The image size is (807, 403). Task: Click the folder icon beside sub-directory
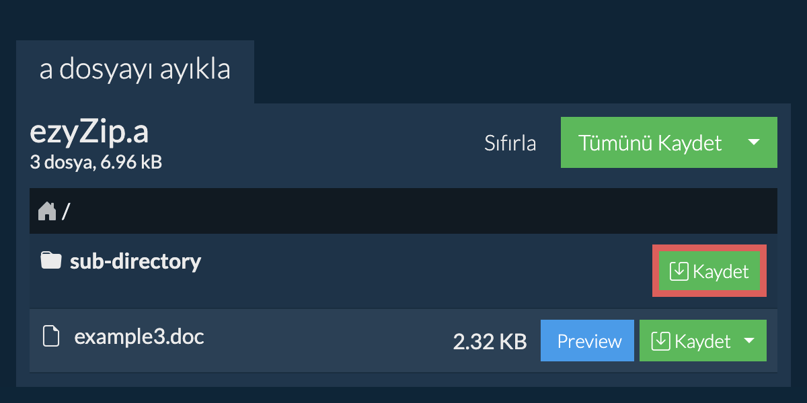(x=50, y=260)
